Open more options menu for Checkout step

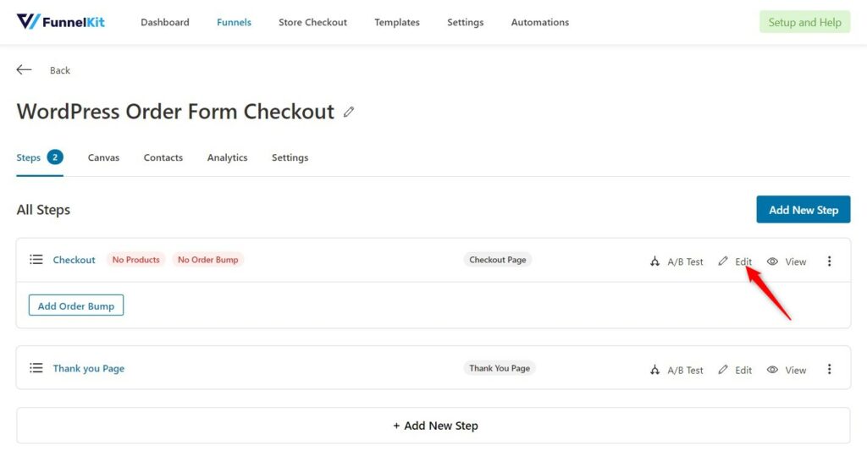pyautogui.click(x=829, y=261)
